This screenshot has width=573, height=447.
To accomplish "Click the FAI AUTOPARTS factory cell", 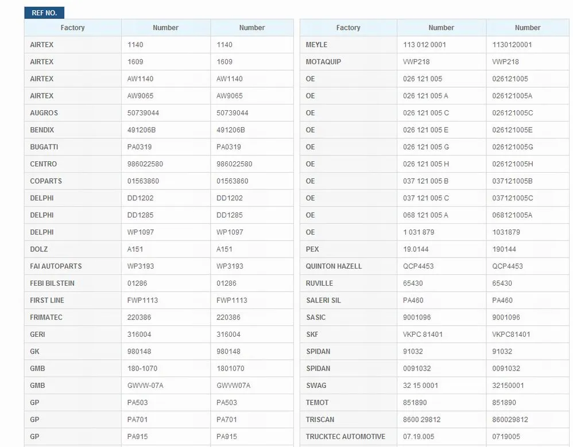I will pos(56,266).
